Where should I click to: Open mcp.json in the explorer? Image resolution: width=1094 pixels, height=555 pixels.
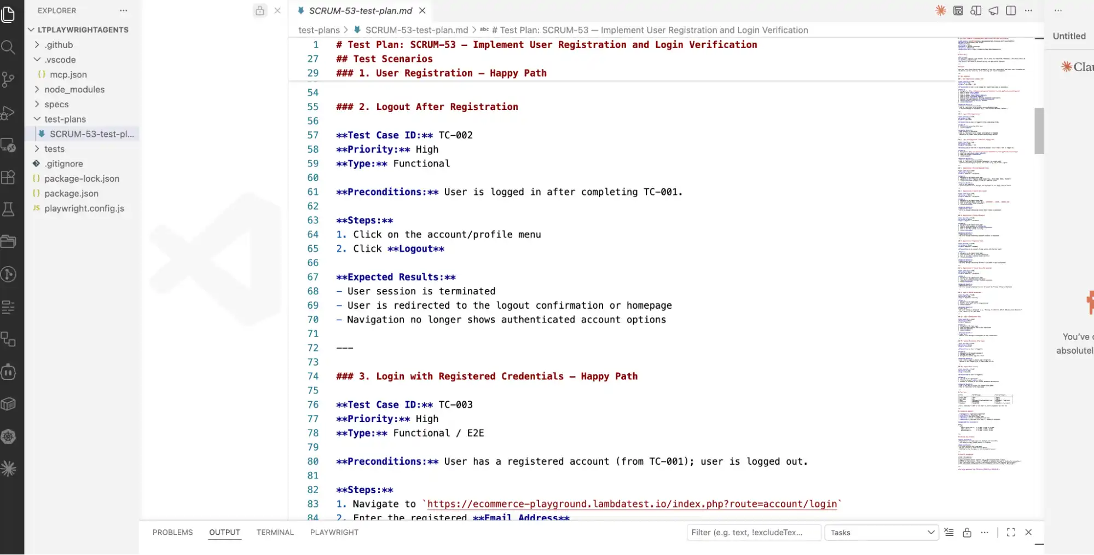coord(68,74)
